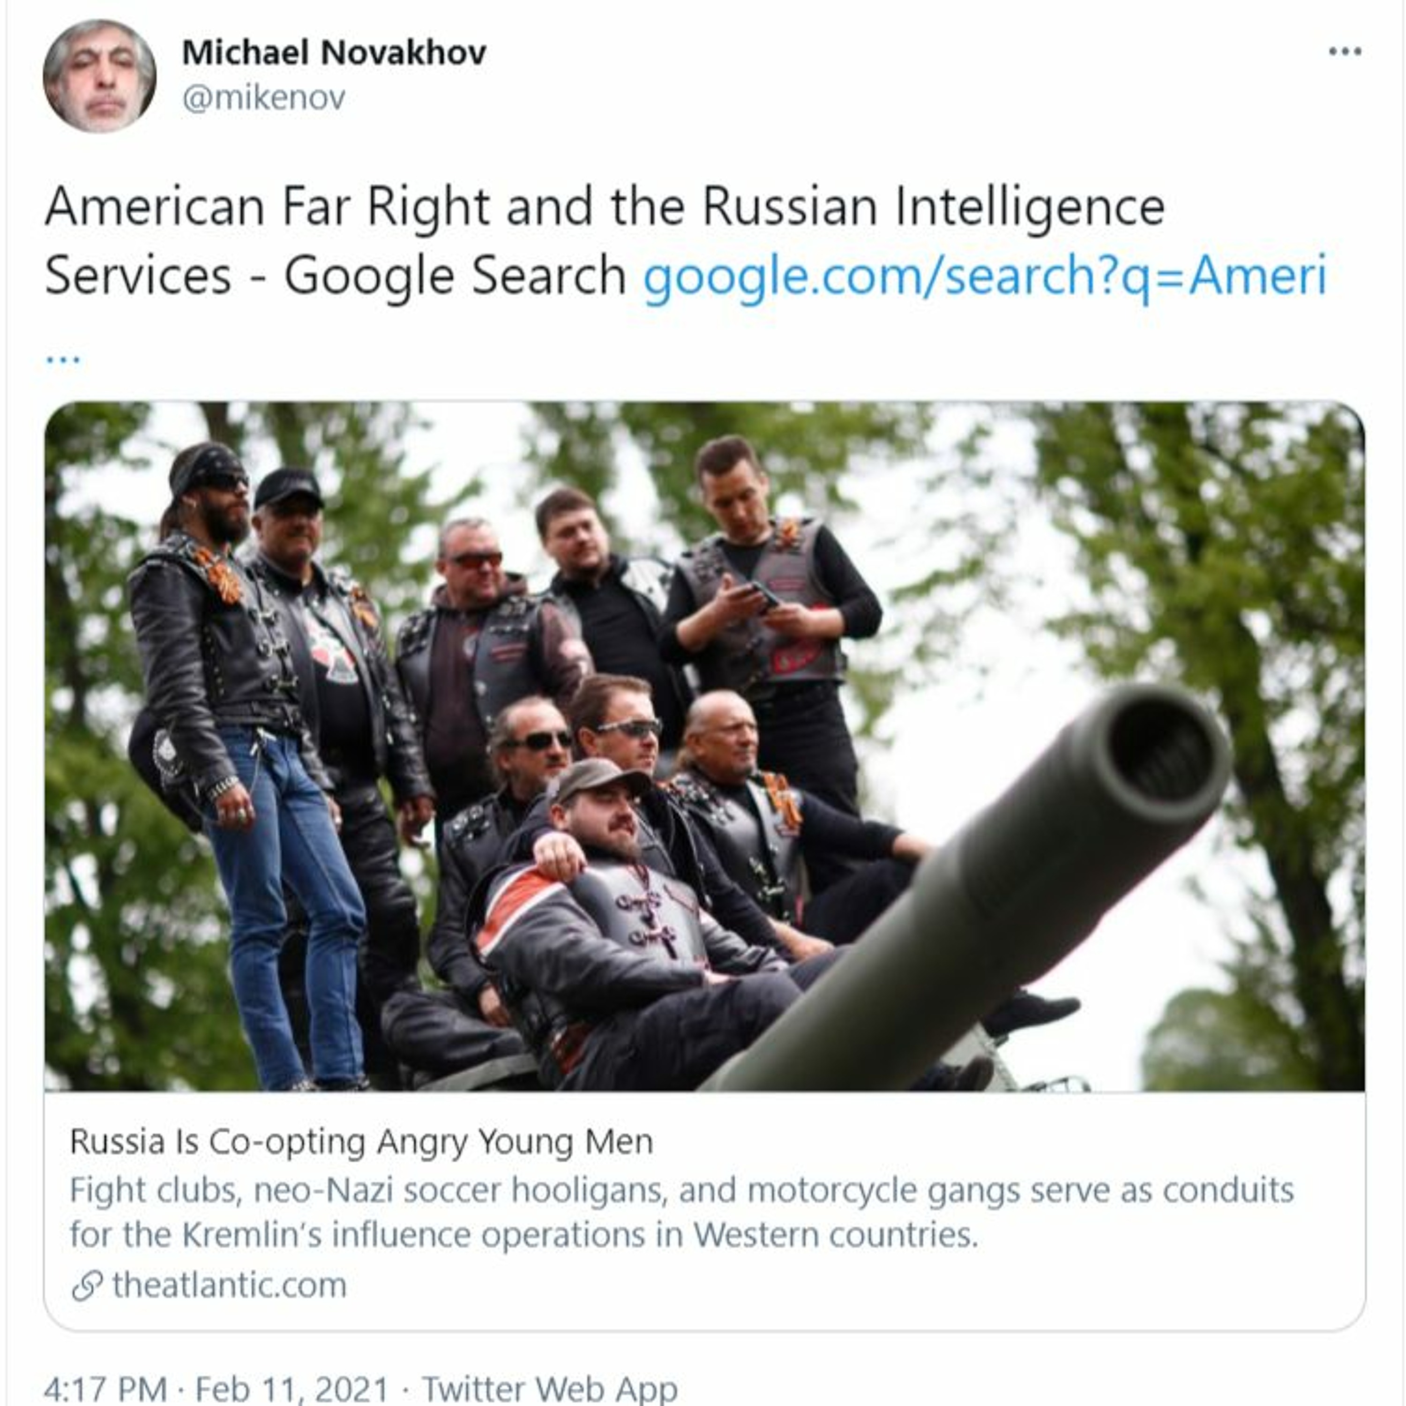Open the tweet's three-dot more menu

coord(1344,52)
